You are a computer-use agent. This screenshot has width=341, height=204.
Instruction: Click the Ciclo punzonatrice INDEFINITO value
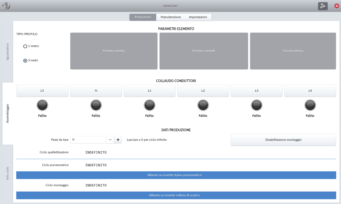coord(96,165)
